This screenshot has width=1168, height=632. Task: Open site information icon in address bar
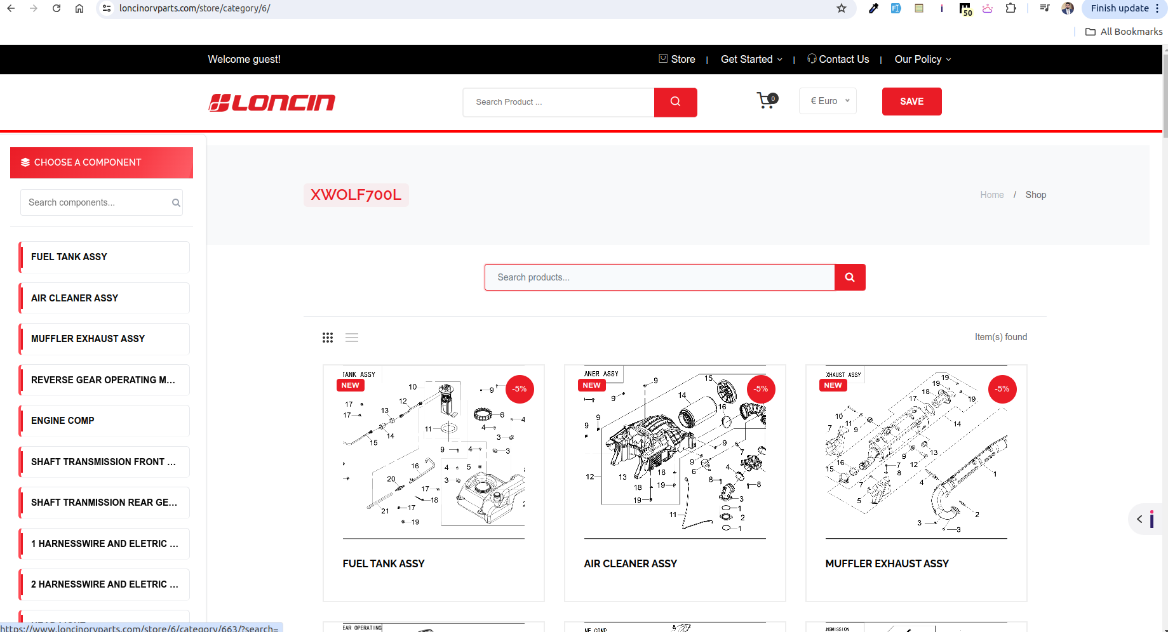coord(107,8)
